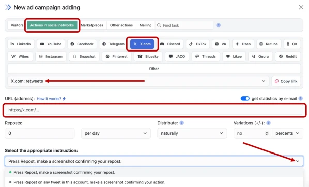Select TikTok network
Image resolution: width=309 pixels, height=187 pixels.
(x=198, y=44)
